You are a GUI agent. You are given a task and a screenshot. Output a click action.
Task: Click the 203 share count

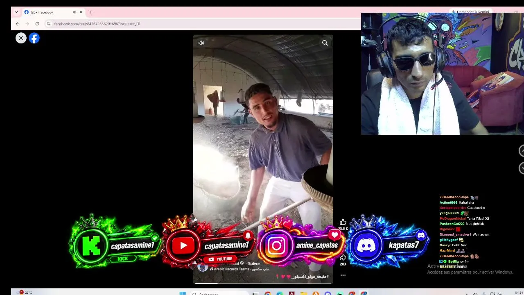pos(343,264)
